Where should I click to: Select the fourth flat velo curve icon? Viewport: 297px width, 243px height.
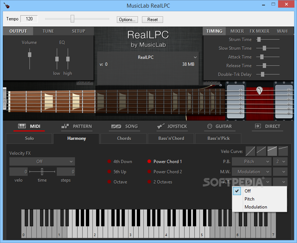(x=283, y=151)
